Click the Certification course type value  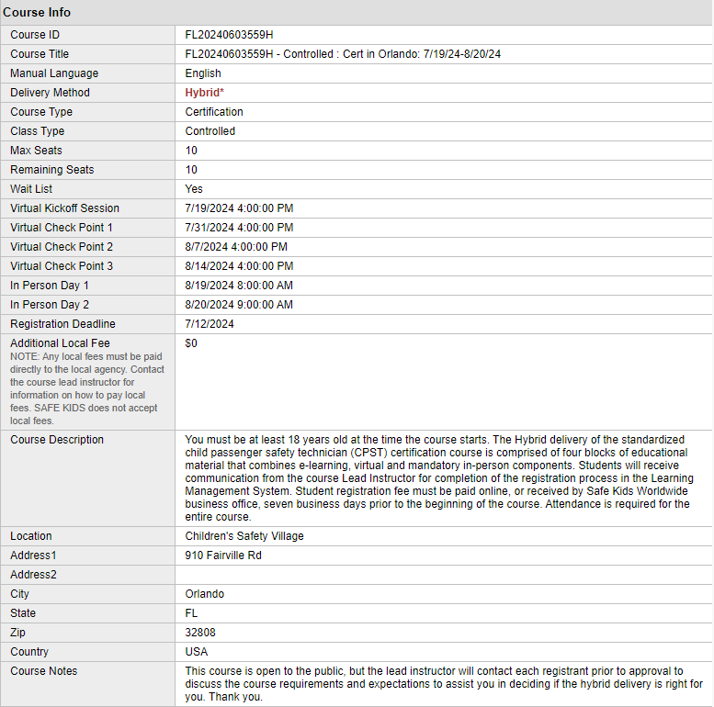(214, 112)
